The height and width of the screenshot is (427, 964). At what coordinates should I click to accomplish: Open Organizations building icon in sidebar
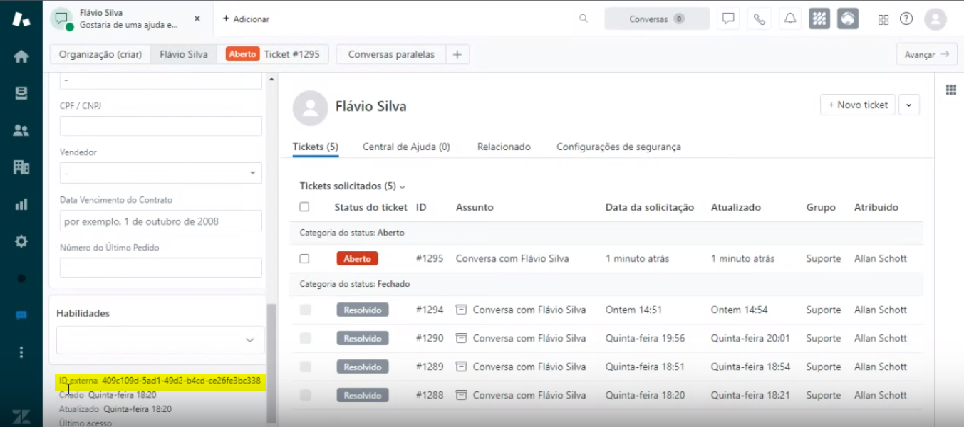click(21, 167)
